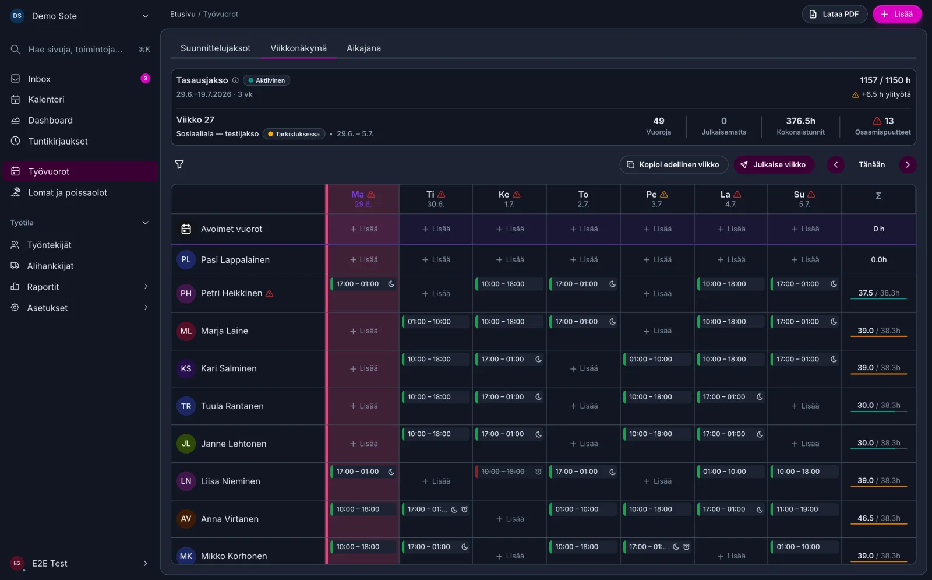Click the Etusivu breadcrumb link
Image resolution: width=932 pixels, height=580 pixels.
tap(182, 14)
